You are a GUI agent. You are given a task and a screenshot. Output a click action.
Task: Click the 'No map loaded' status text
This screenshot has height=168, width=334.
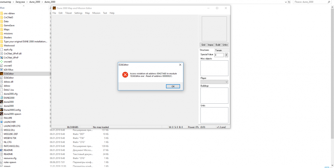tap(101, 127)
